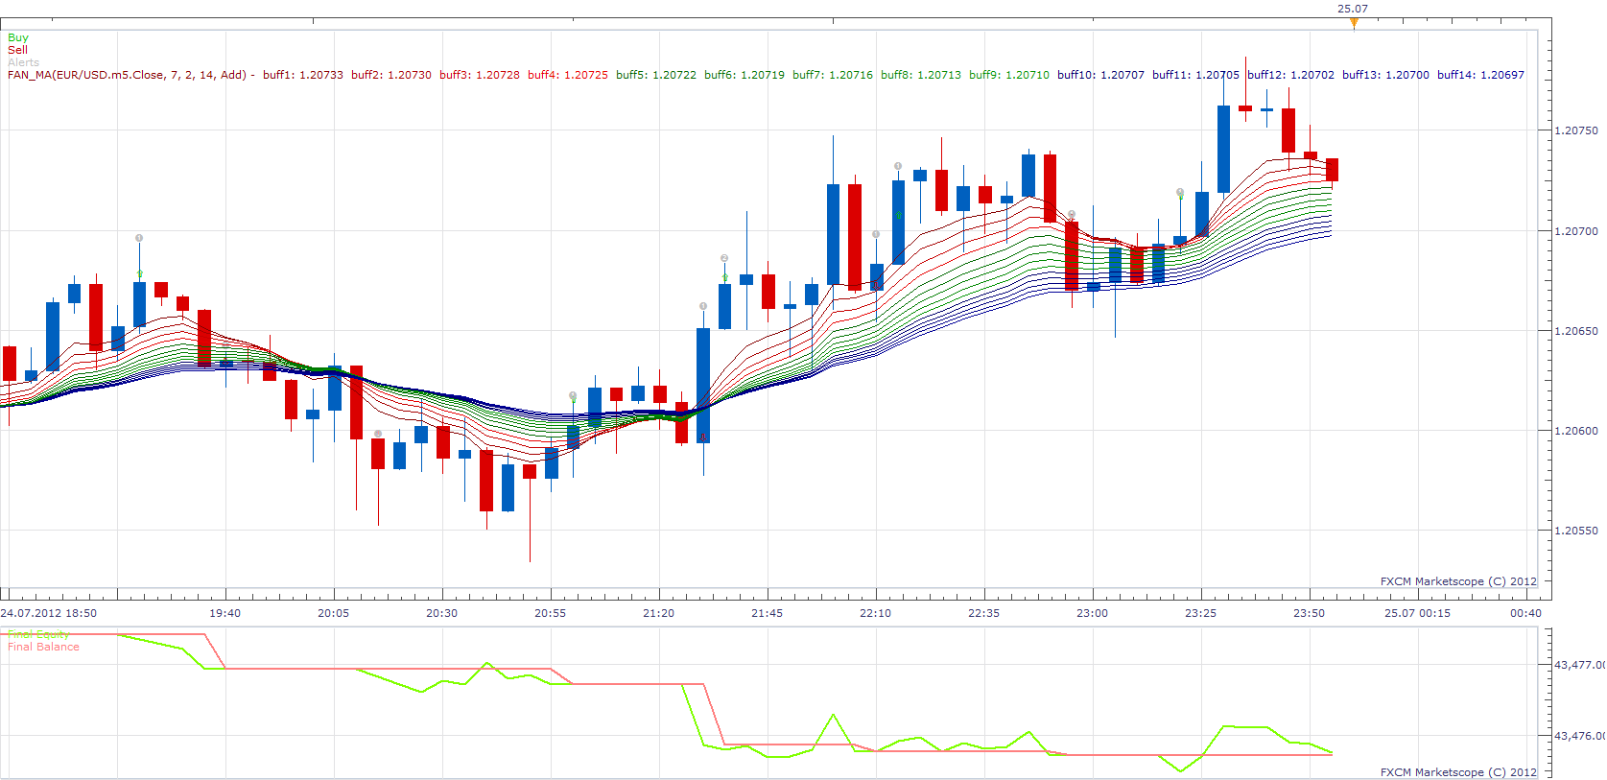Click the buff4: 1.20725 value
The image size is (1607, 780).
[568, 75]
